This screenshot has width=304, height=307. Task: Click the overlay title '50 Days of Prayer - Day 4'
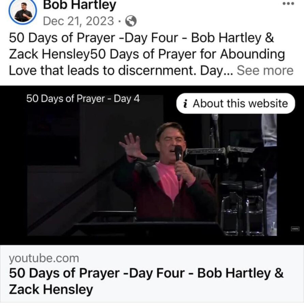[83, 99]
